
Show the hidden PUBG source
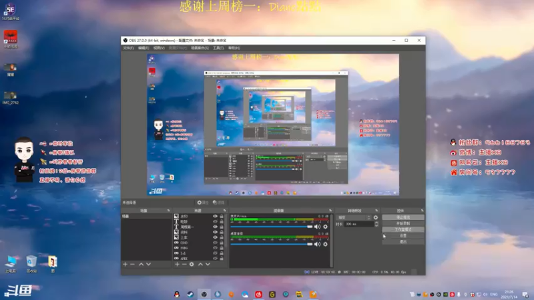(x=215, y=248)
